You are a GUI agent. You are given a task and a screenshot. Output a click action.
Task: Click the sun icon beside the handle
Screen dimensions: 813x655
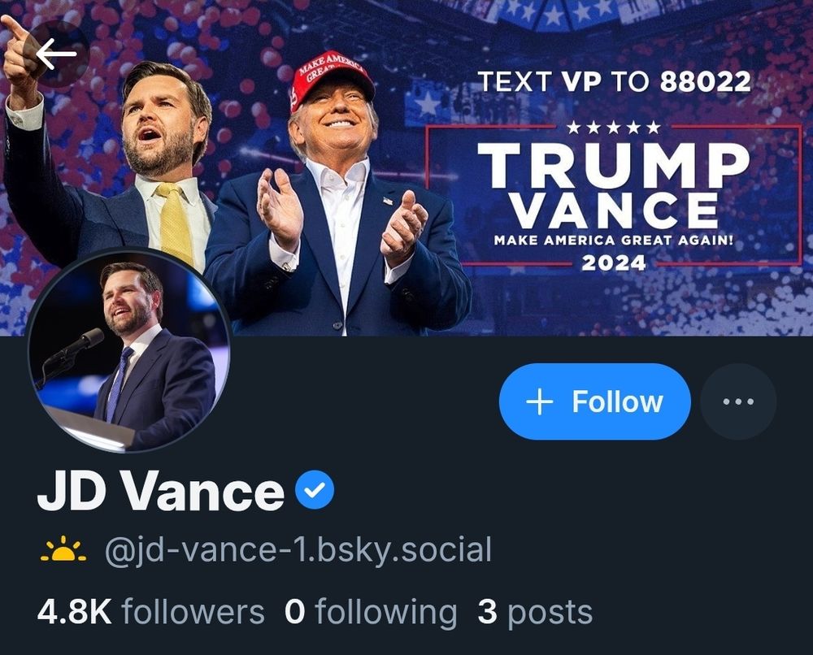(x=63, y=551)
